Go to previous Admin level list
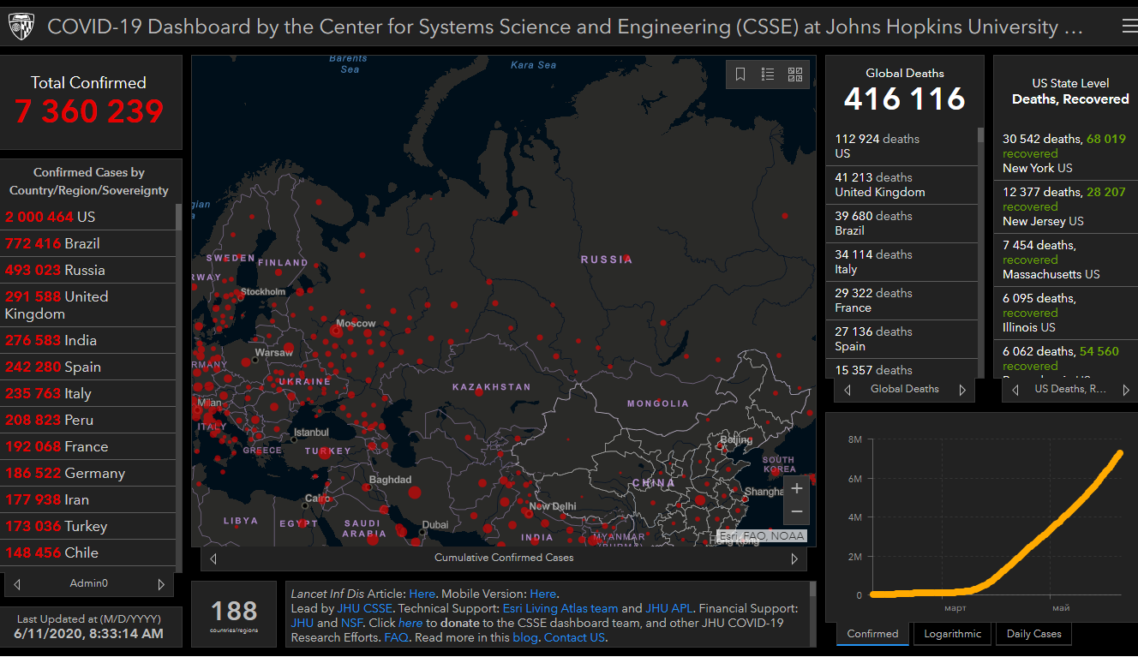 click(x=17, y=584)
